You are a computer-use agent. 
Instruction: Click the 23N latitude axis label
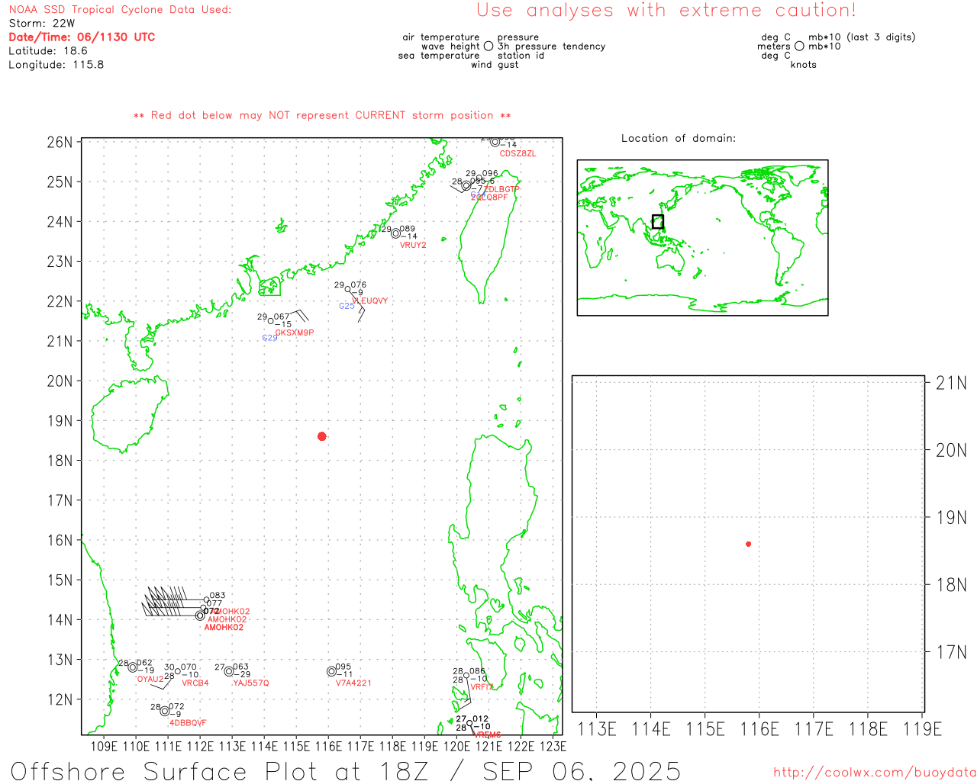(x=60, y=262)
